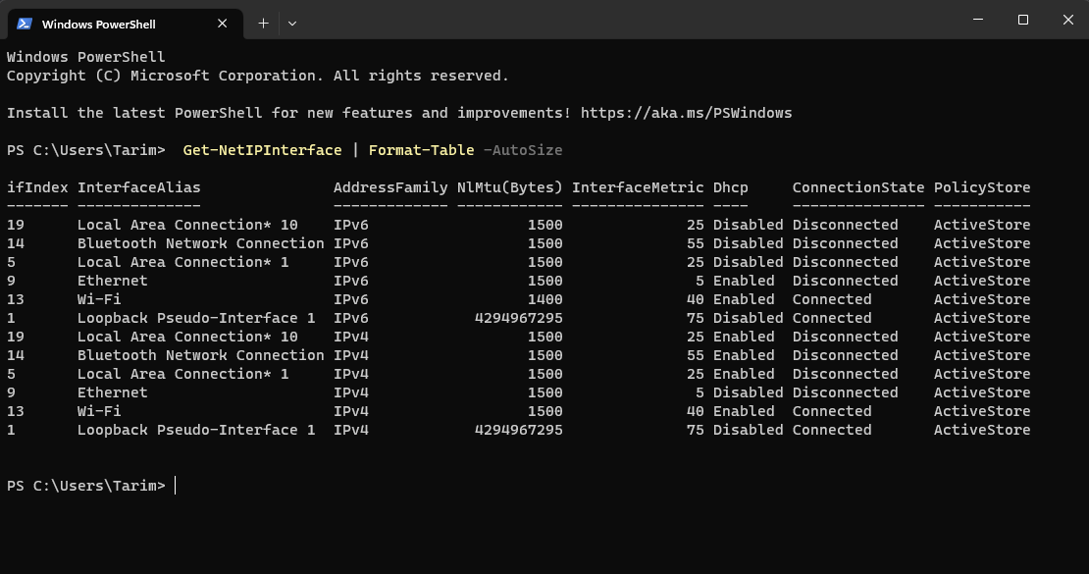Click the maximize window icon
This screenshot has height=574, width=1089.
[1021, 20]
